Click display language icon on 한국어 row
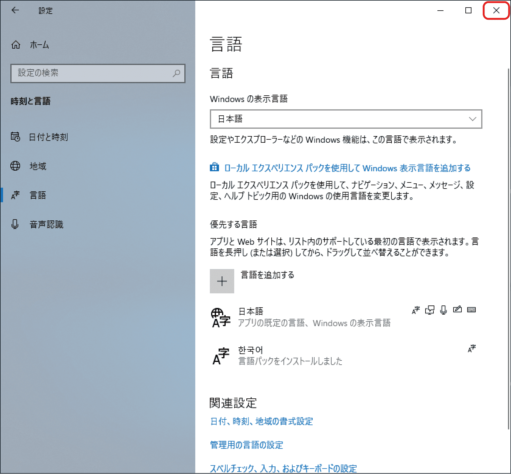Screen dimensions: 511x474 pyautogui.click(x=472, y=348)
